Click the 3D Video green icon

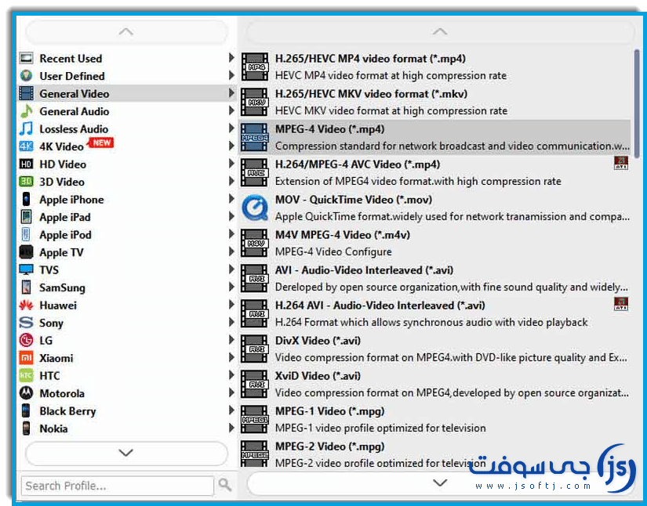click(x=26, y=182)
